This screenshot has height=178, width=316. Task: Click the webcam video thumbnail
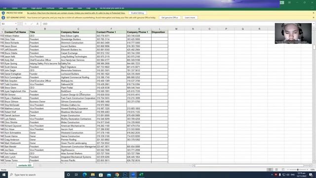(293, 33)
